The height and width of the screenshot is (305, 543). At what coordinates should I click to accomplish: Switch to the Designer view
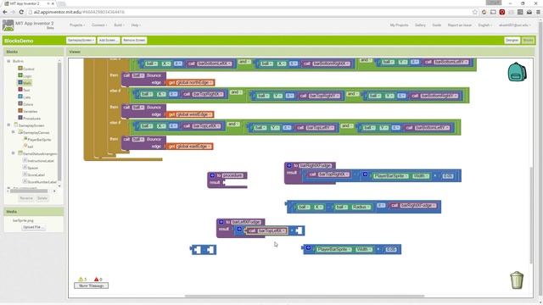512,41
